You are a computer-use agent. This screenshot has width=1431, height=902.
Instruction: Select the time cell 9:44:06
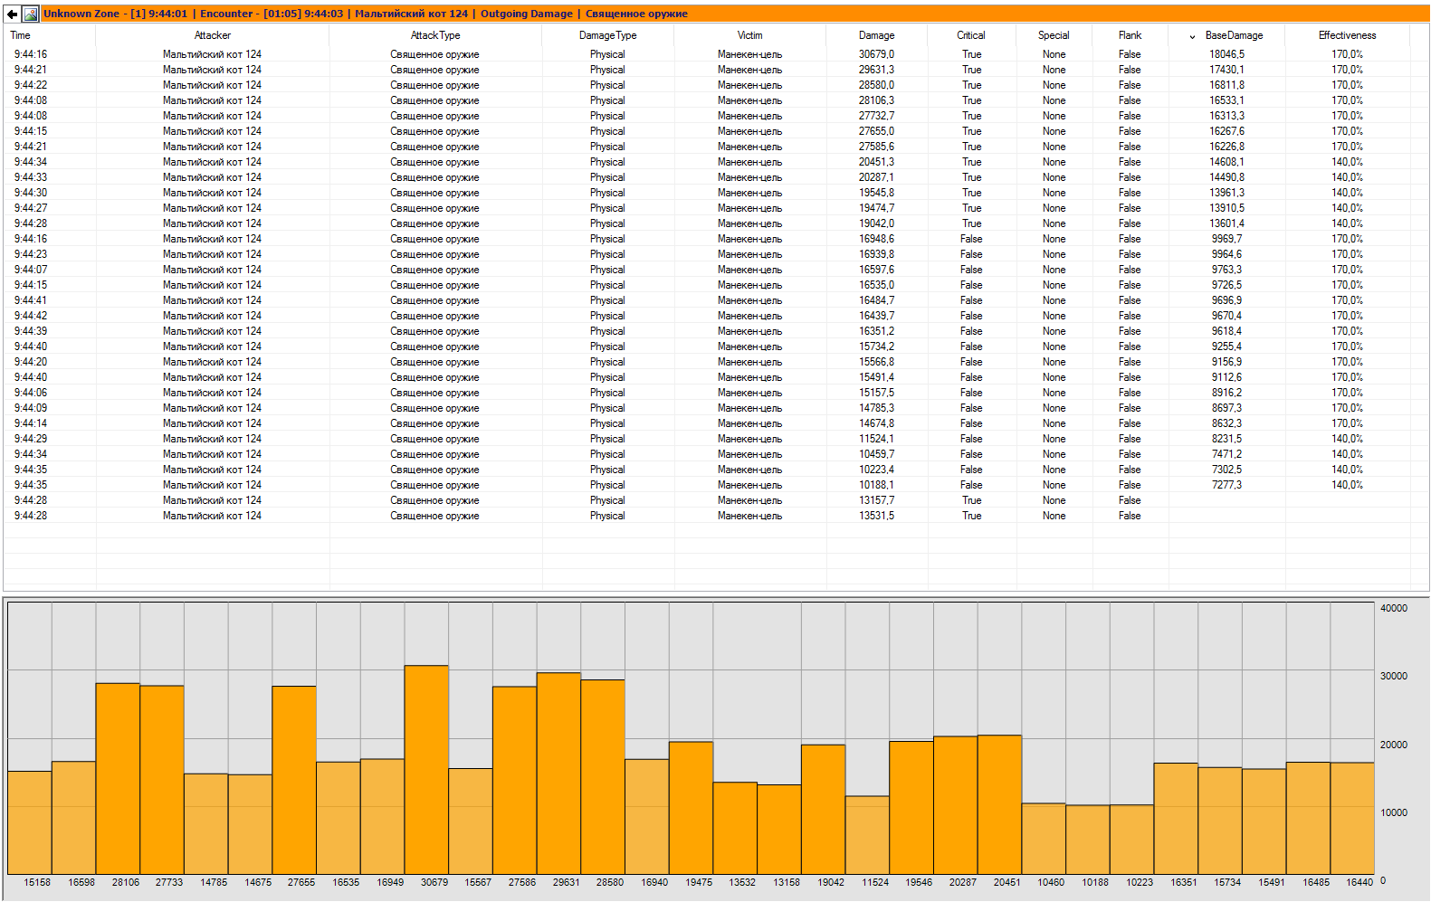tap(31, 393)
